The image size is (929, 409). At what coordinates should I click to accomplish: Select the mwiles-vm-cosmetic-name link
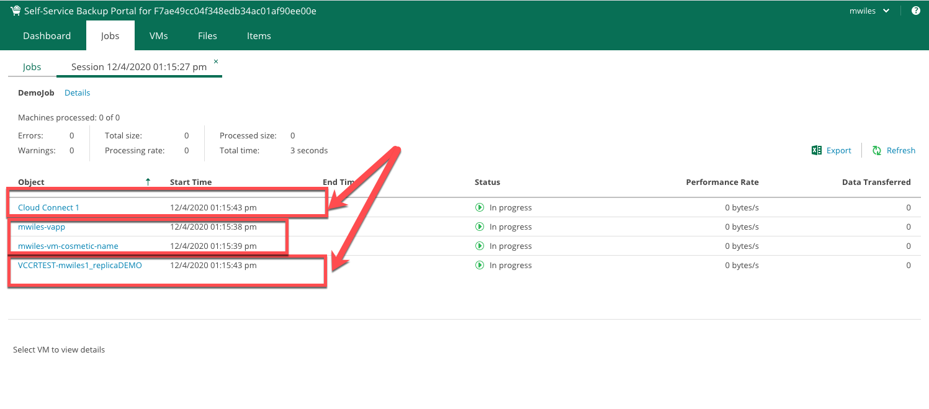pyautogui.click(x=68, y=246)
